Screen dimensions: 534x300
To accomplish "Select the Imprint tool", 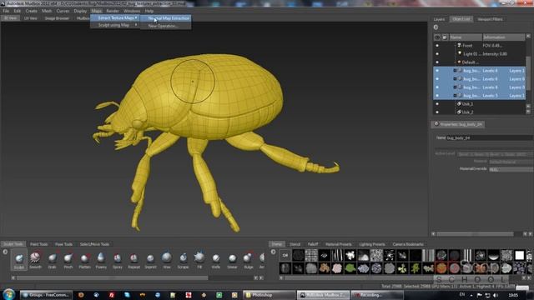I will point(150,260).
